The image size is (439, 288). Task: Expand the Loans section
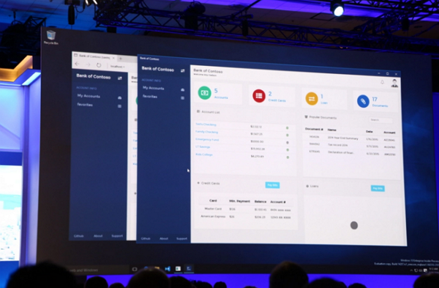click(312, 186)
